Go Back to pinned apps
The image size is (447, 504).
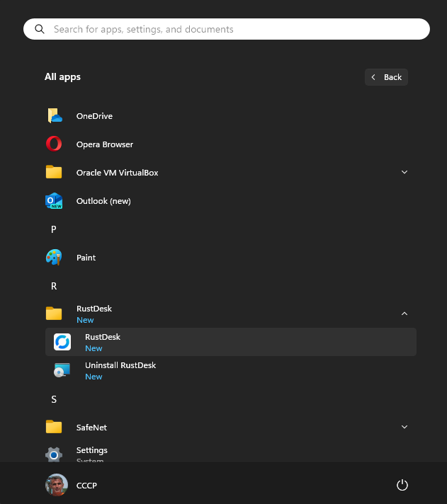386,77
